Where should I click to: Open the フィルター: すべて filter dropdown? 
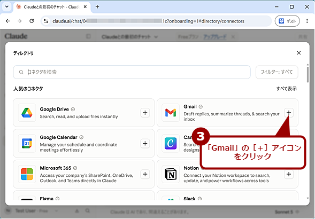coord(277,72)
